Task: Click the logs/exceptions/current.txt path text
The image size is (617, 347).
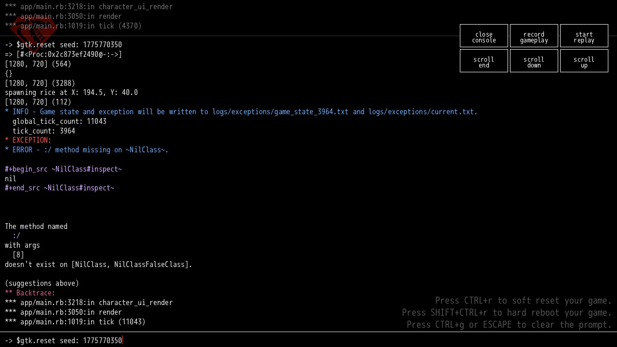Action: coord(423,112)
